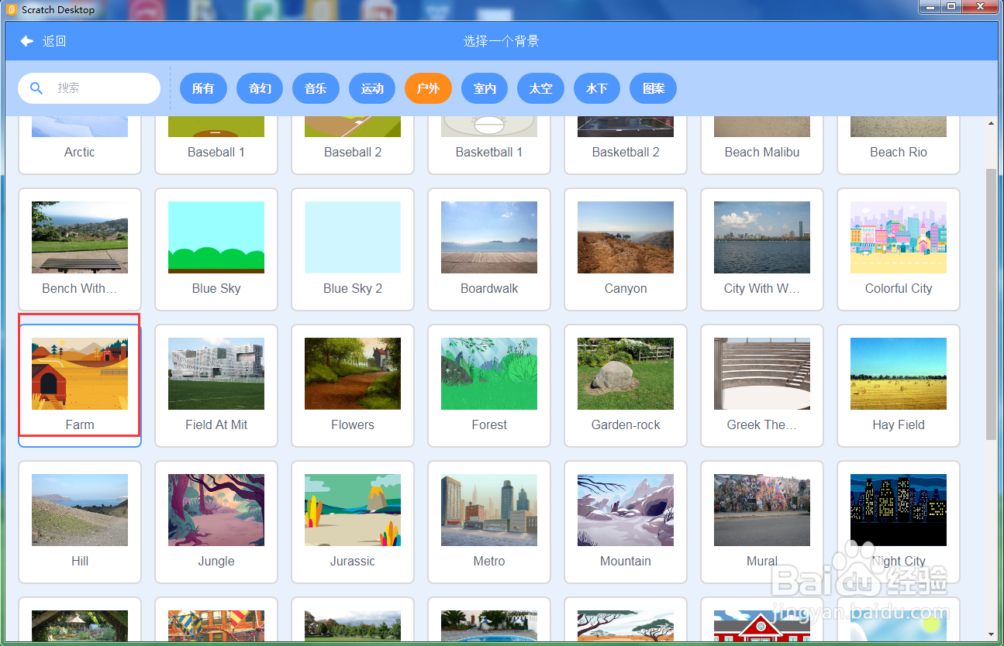Focus the 搜索 search field
Viewport: 1004px width, 646px height.
[89, 88]
